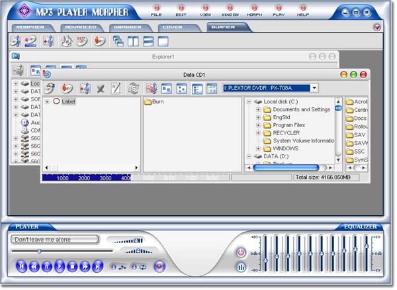
Task: Toggle the shuffle playback icon
Action: [x=123, y=267]
